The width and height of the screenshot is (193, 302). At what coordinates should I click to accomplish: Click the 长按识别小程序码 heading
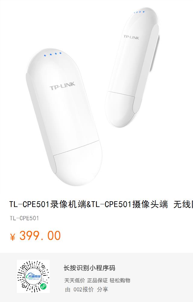89,268
